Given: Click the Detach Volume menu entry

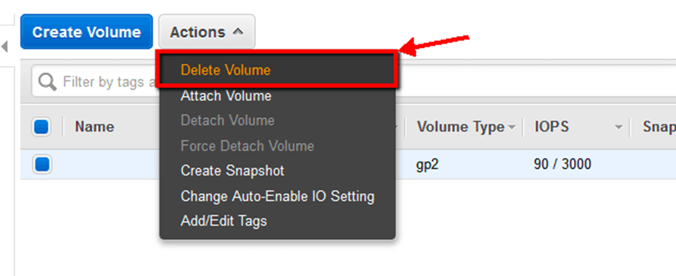Looking at the screenshot, I should click(227, 121).
